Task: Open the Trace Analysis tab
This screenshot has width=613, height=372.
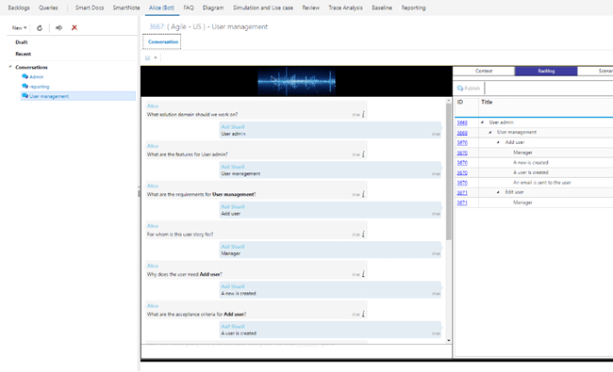Action: click(x=345, y=8)
